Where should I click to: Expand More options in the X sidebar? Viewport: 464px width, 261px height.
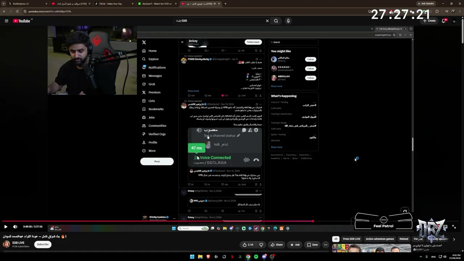149,151
